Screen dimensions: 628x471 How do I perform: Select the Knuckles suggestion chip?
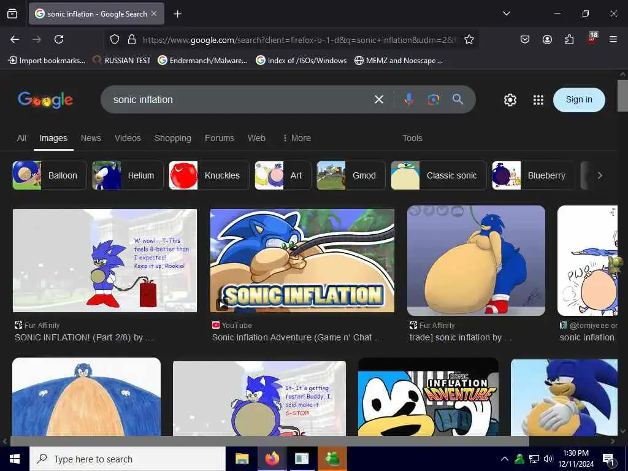tap(209, 175)
